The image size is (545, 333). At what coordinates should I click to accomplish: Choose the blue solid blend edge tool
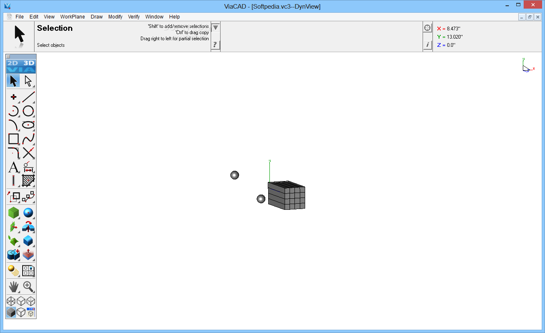pos(28,241)
